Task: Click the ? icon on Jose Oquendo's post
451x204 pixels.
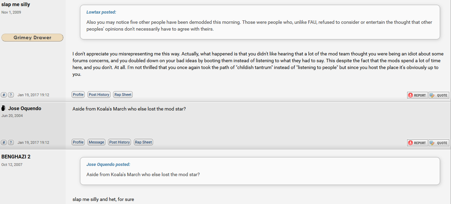Action: 11,142
